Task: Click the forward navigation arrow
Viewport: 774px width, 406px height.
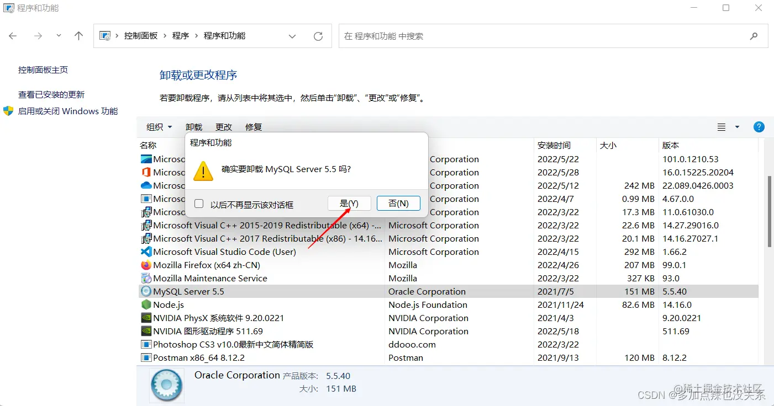Action: click(x=38, y=36)
